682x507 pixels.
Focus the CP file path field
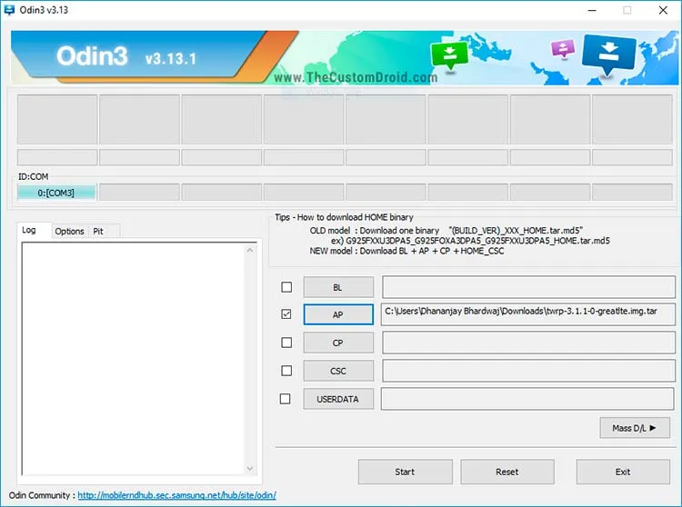[528, 343]
